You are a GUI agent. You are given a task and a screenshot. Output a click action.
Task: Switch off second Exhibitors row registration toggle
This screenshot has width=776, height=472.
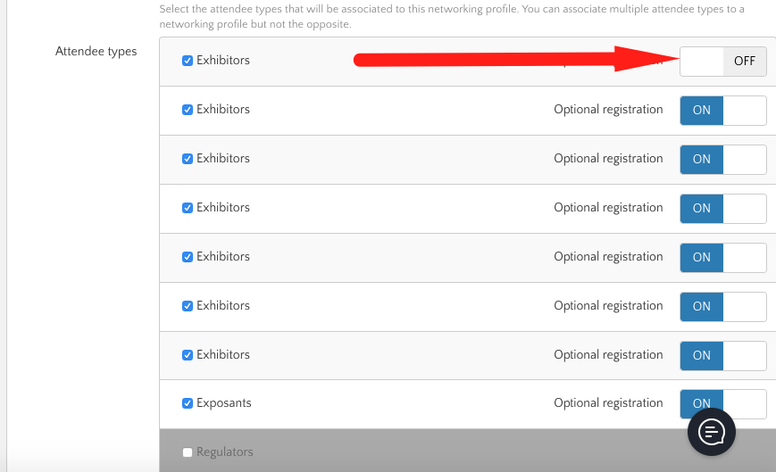[722, 111]
